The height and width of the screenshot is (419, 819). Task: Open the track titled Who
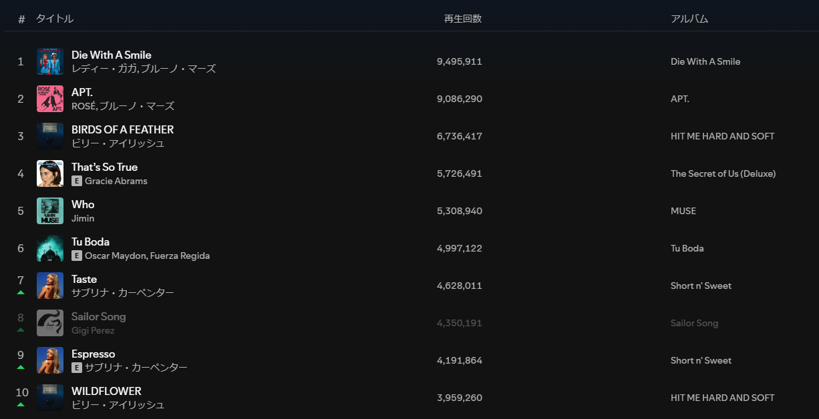[x=83, y=204]
